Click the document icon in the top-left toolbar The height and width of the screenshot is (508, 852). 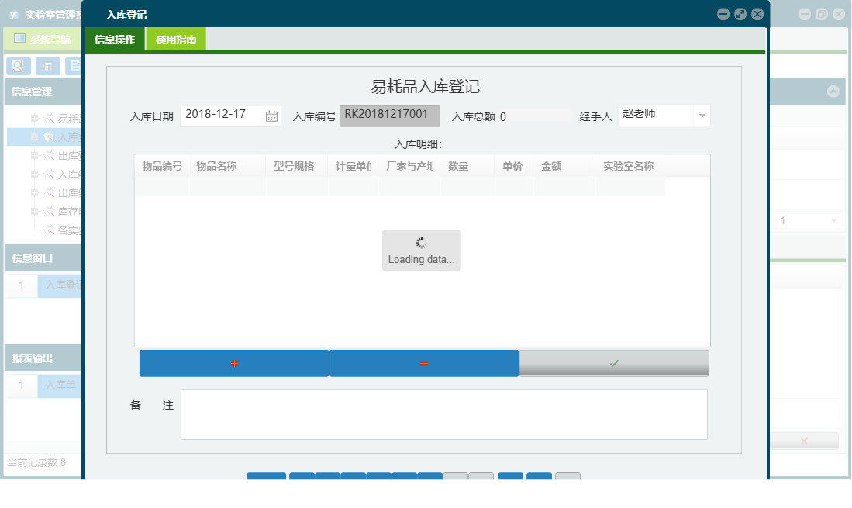pyautogui.click(x=74, y=65)
